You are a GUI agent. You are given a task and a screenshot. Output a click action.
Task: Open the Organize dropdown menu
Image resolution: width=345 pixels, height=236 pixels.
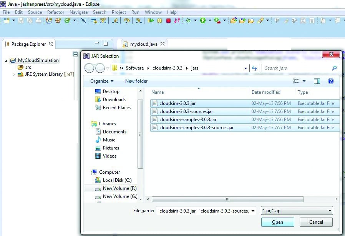tap(102, 81)
